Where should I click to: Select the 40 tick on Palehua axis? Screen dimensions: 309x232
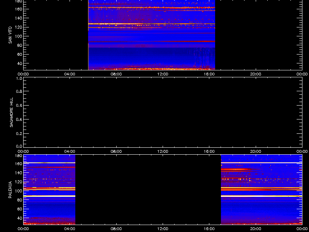click(x=20, y=218)
